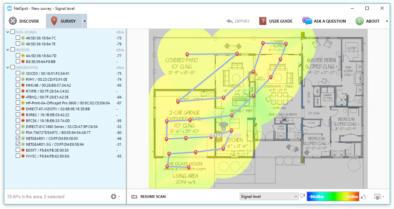Check the 48:5D:36:18:8A:7C checkbox
The width and height of the screenshot is (394, 209).
[18, 38]
